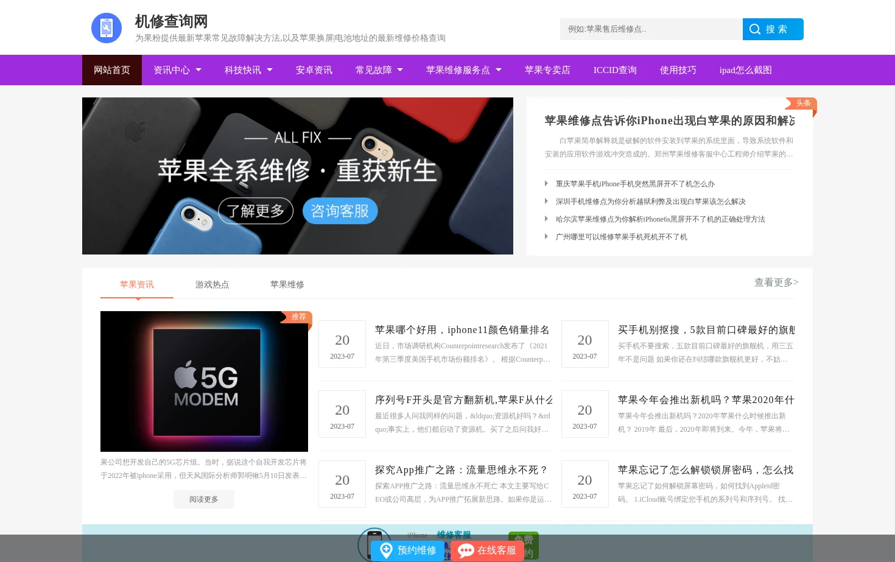Expand the 资讯中心 dropdown arrow
This screenshot has height=562, width=895.
[x=198, y=70]
